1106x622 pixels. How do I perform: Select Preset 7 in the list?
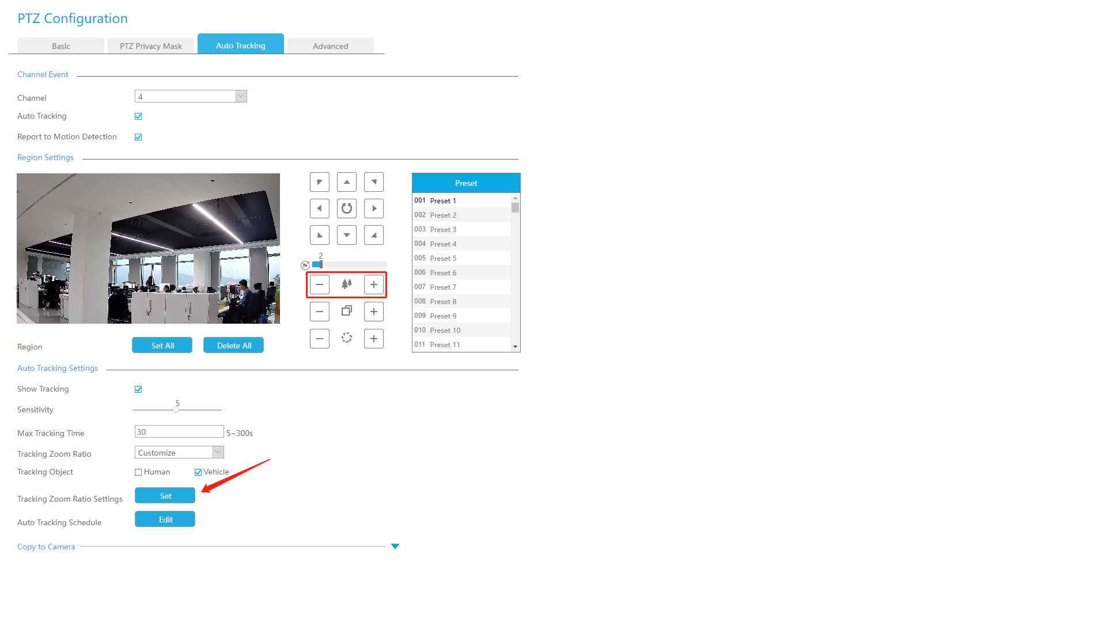pos(461,287)
